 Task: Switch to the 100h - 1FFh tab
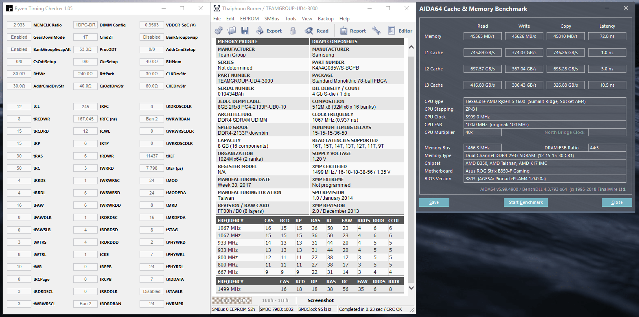point(275,300)
